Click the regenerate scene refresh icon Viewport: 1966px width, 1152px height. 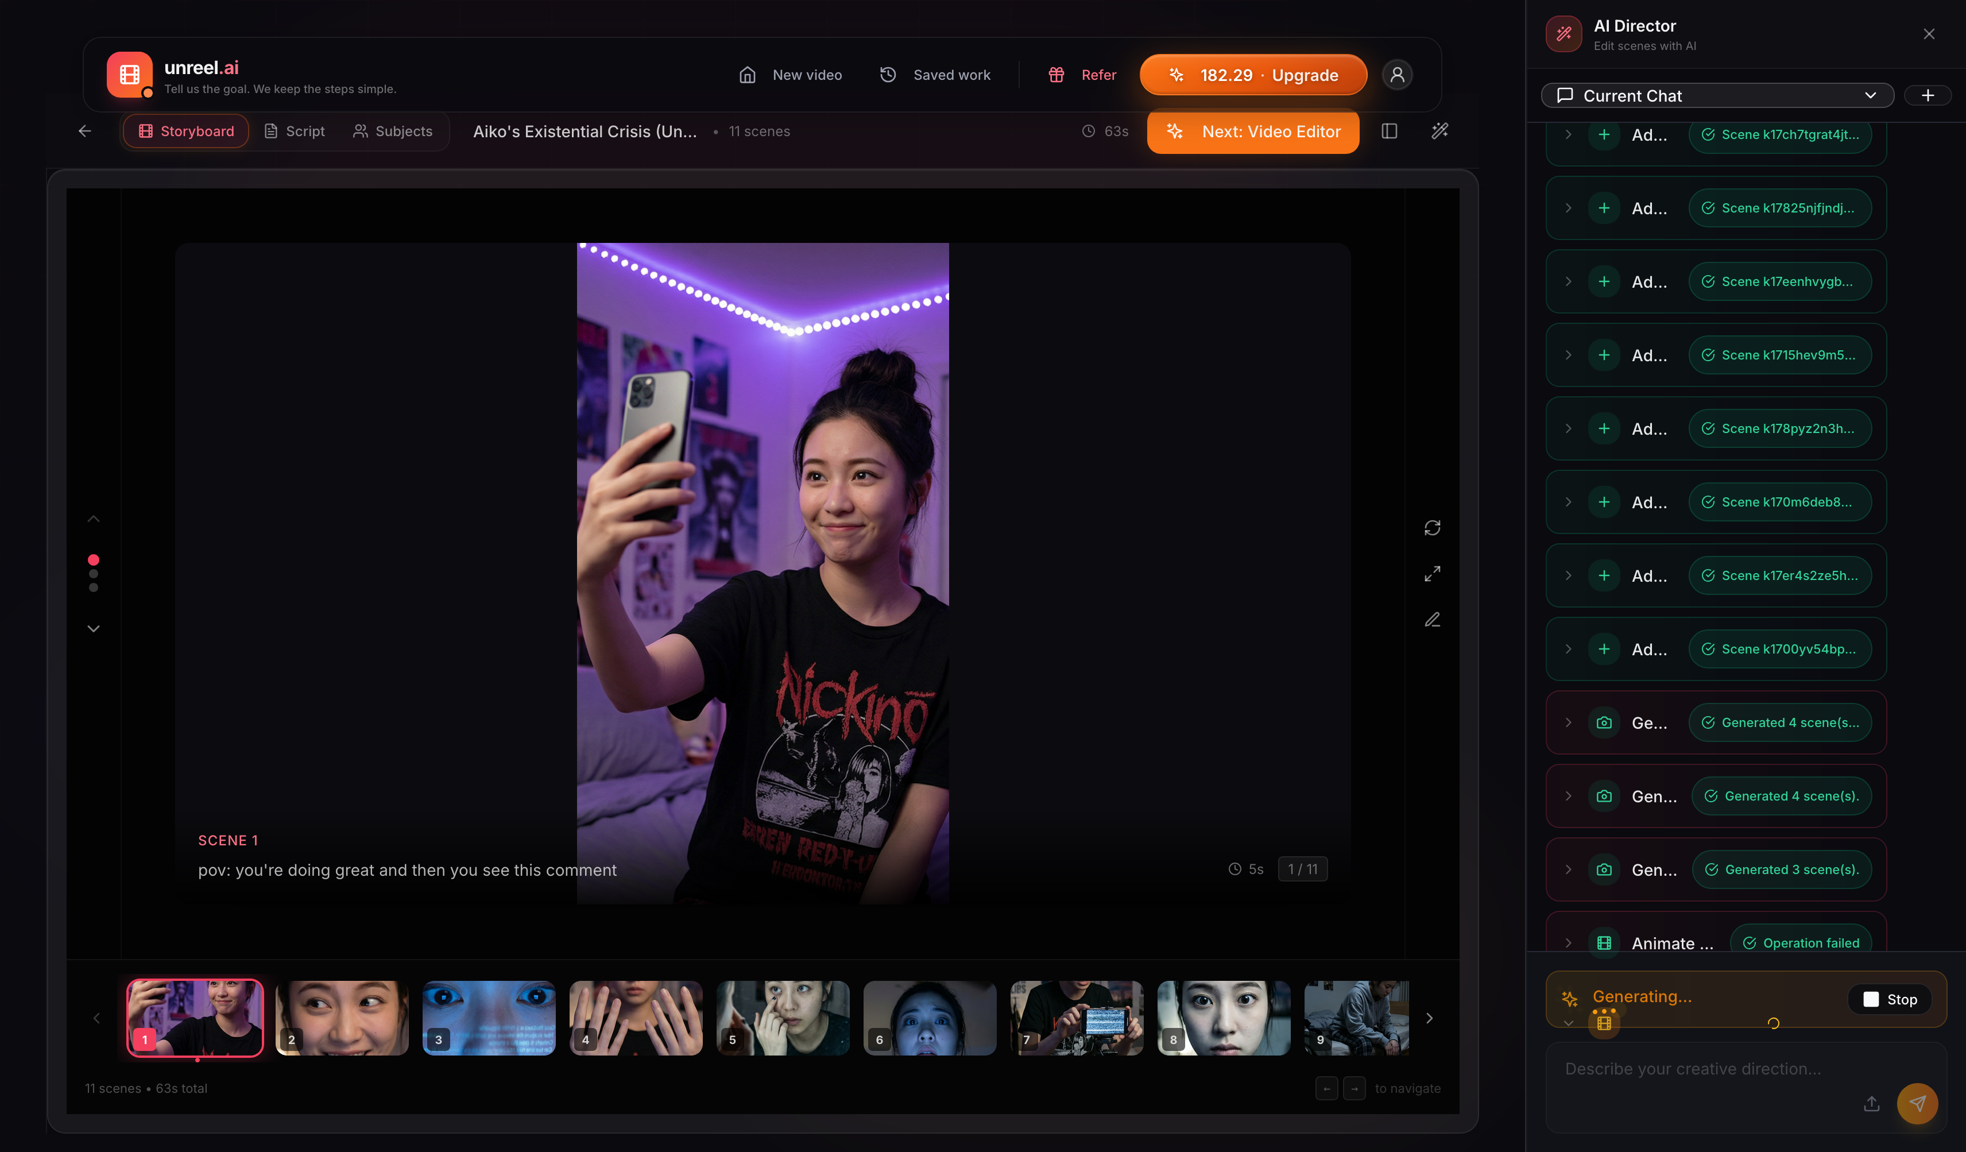1433,528
